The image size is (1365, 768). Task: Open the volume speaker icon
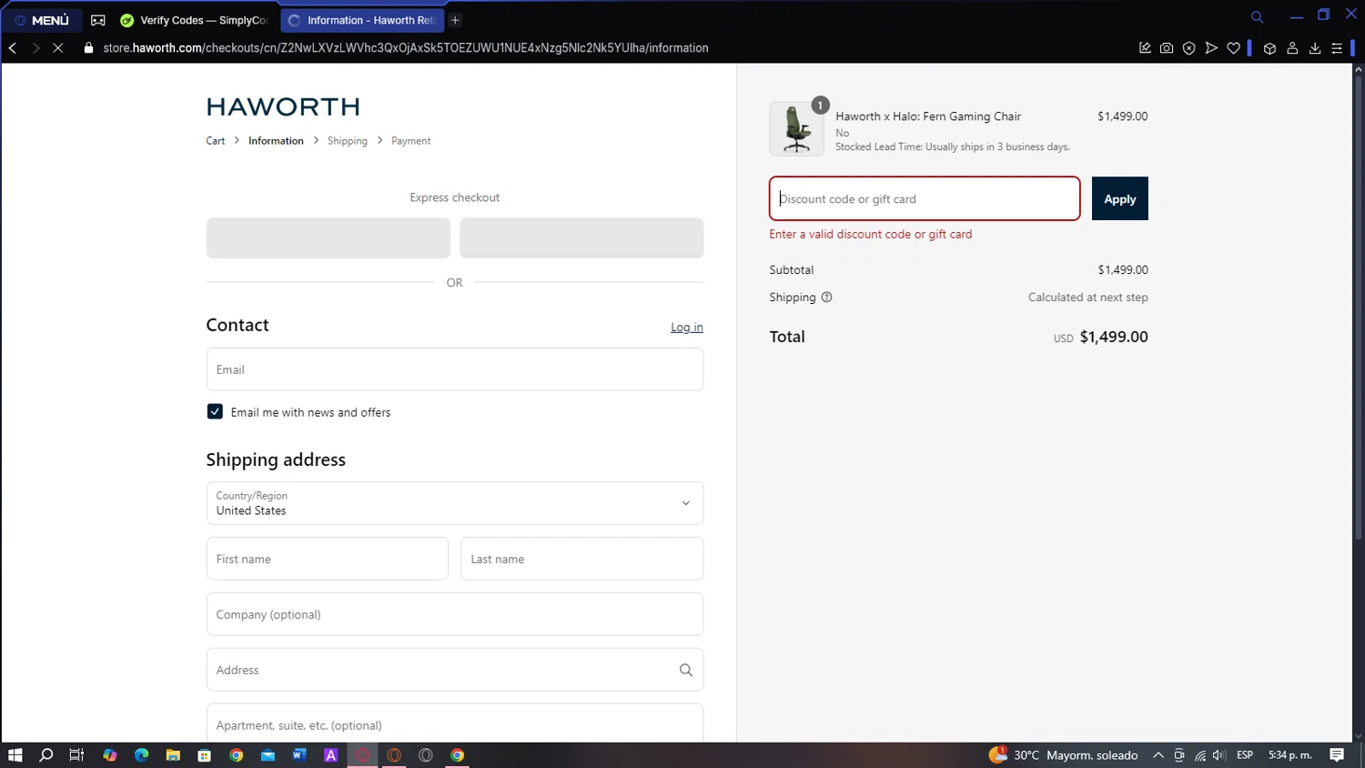(1219, 755)
